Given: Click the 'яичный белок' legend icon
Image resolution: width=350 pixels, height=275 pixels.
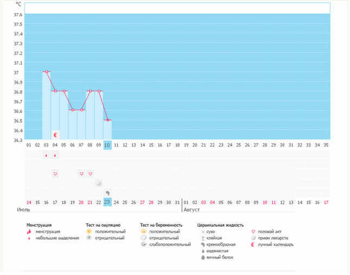Looking at the screenshot, I should tap(203, 258).
